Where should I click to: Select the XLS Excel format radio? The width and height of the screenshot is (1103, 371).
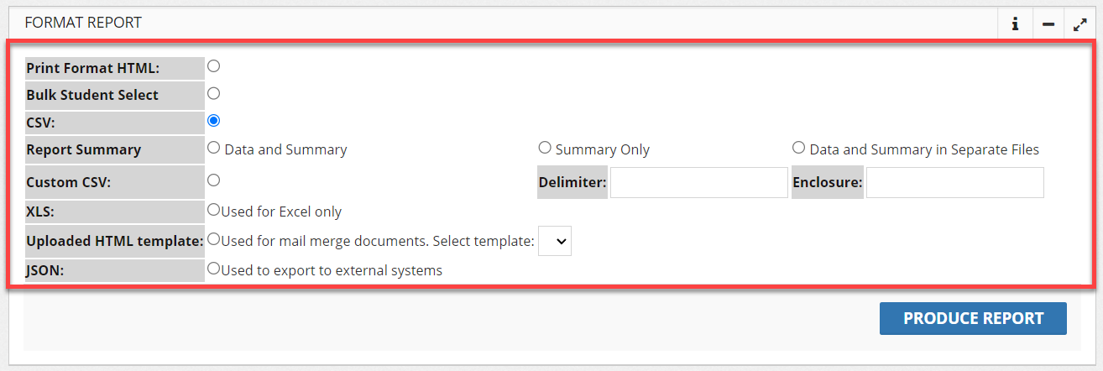click(x=214, y=210)
